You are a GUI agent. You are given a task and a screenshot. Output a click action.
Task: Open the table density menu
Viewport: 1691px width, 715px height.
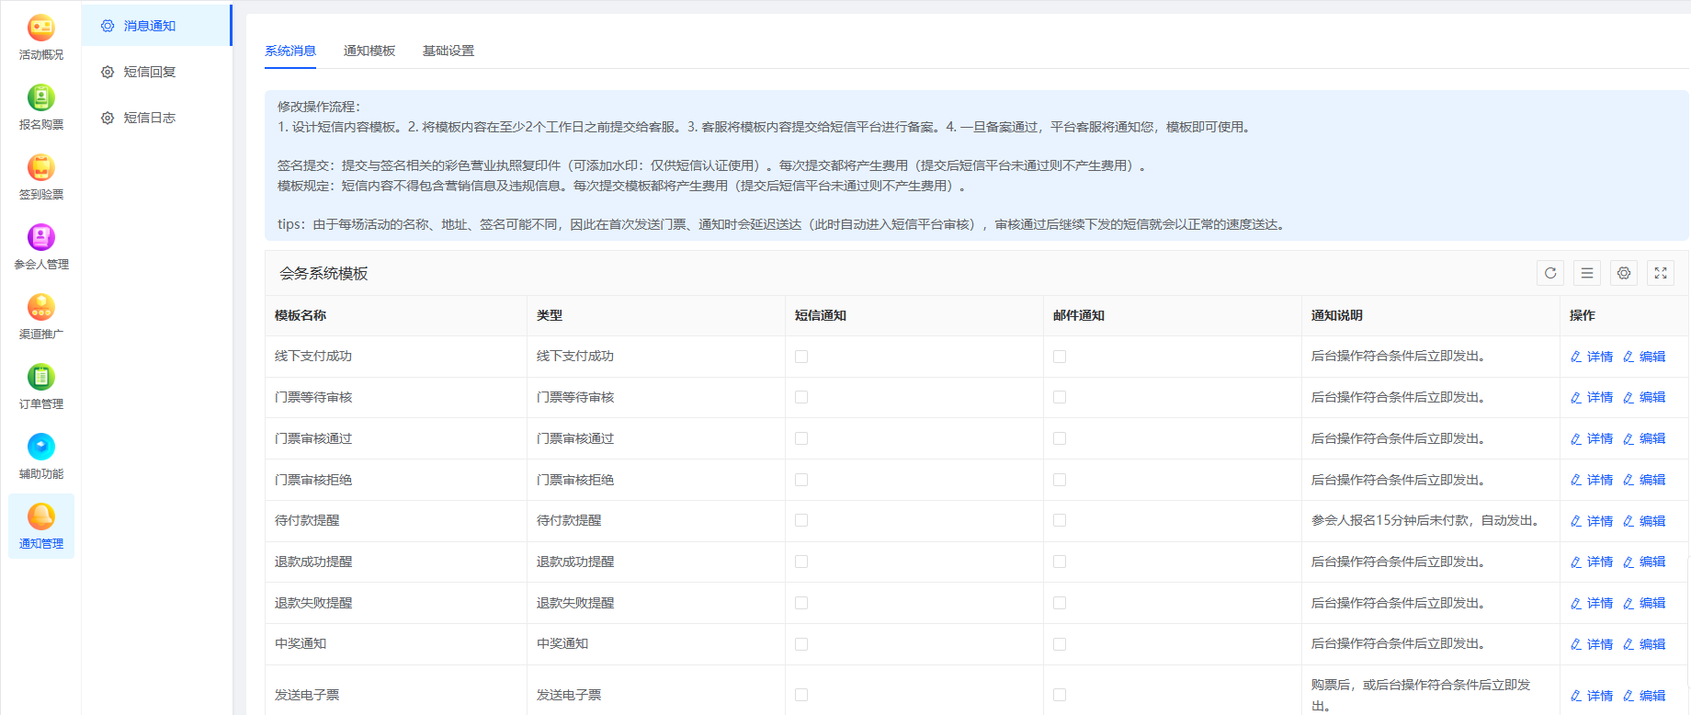tap(1587, 273)
